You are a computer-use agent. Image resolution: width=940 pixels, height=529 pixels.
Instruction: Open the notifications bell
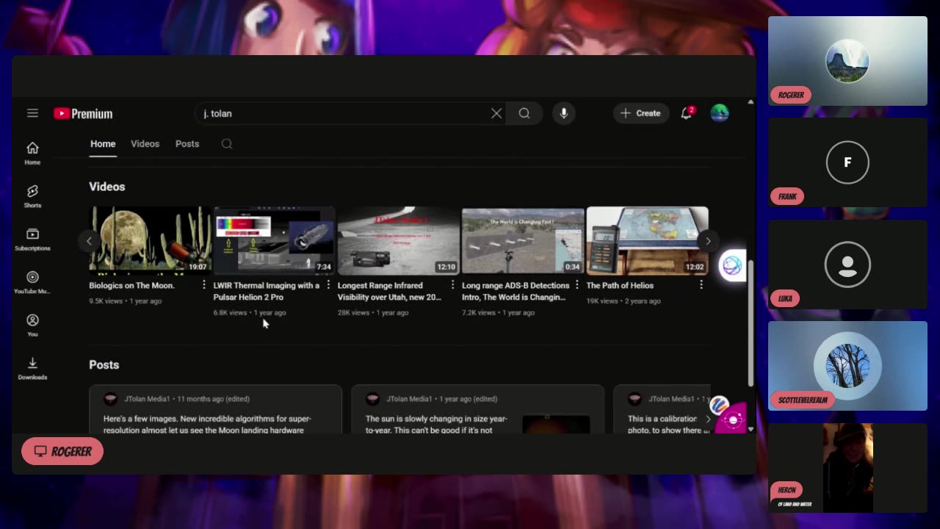point(687,113)
